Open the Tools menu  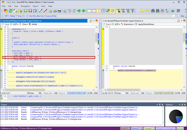coord(43,6)
